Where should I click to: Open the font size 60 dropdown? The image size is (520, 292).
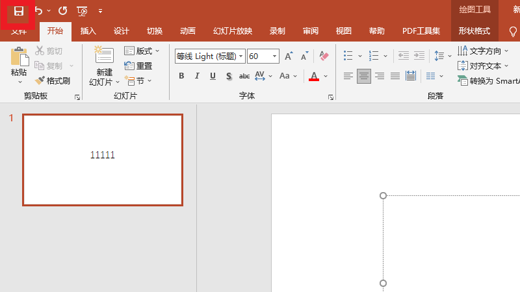pos(275,56)
